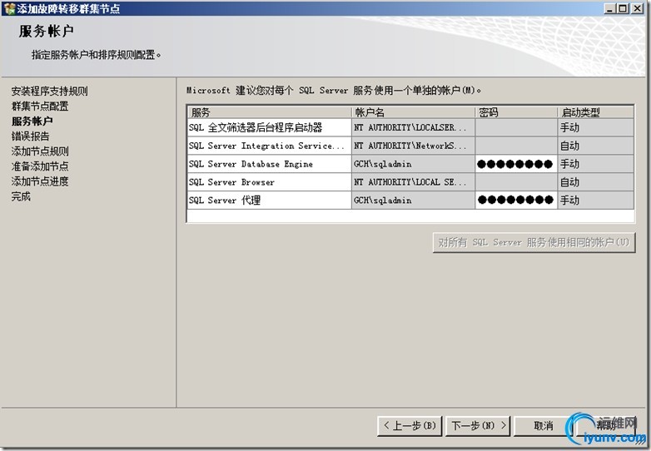Open startup type for Integration Service row
Image resolution: width=651 pixels, height=451 pixels.
(x=596, y=146)
